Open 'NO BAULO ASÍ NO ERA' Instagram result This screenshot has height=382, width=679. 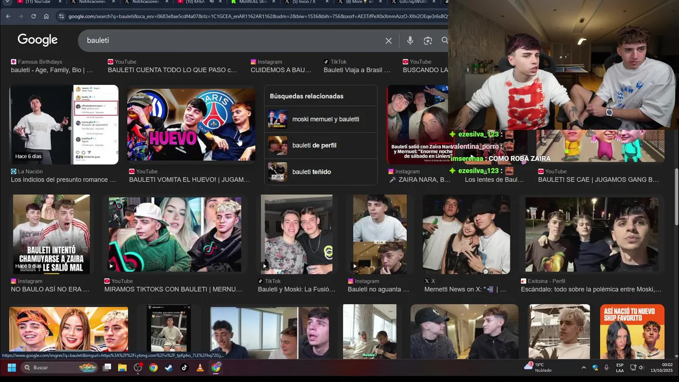click(50, 290)
